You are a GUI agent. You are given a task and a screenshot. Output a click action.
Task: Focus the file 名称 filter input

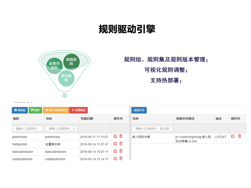(x=152, y=128)
